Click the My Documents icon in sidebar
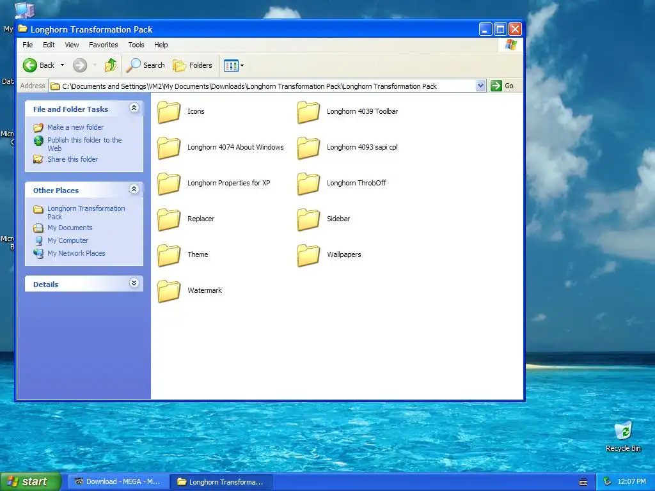 38,228
